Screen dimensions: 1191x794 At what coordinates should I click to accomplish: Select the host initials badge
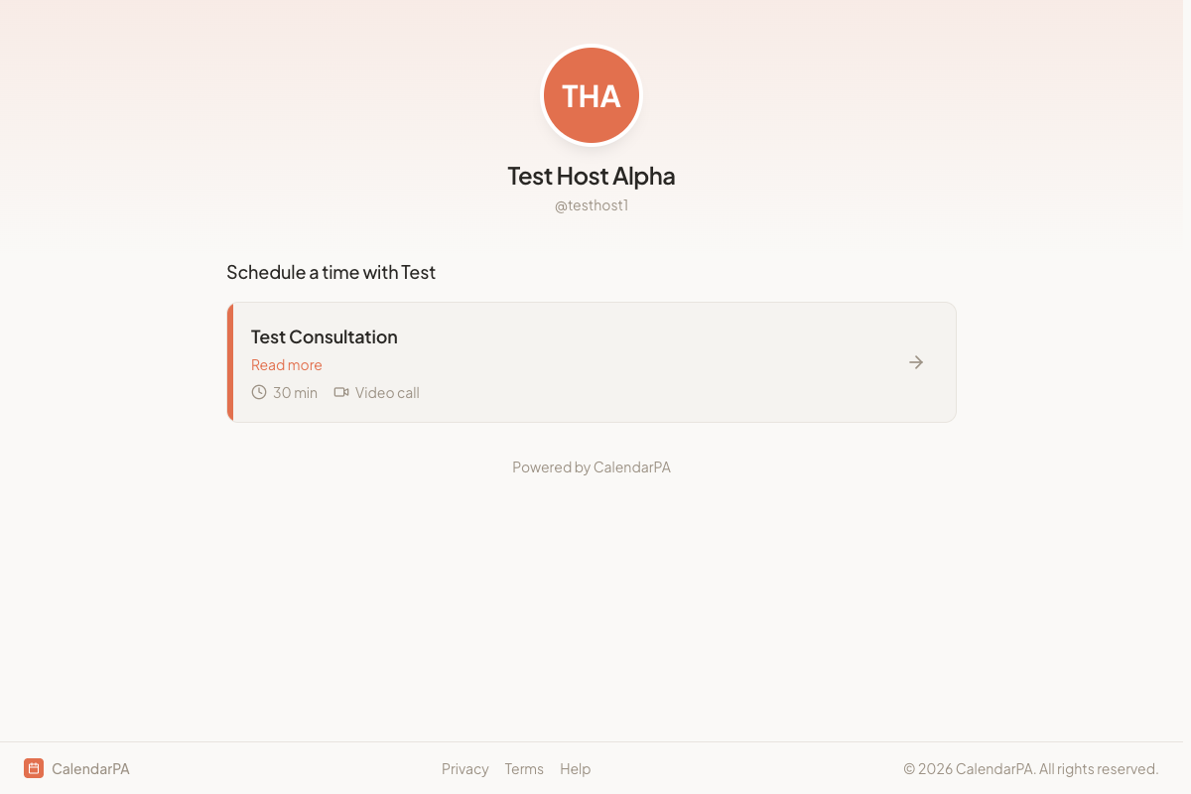point(592,95)
